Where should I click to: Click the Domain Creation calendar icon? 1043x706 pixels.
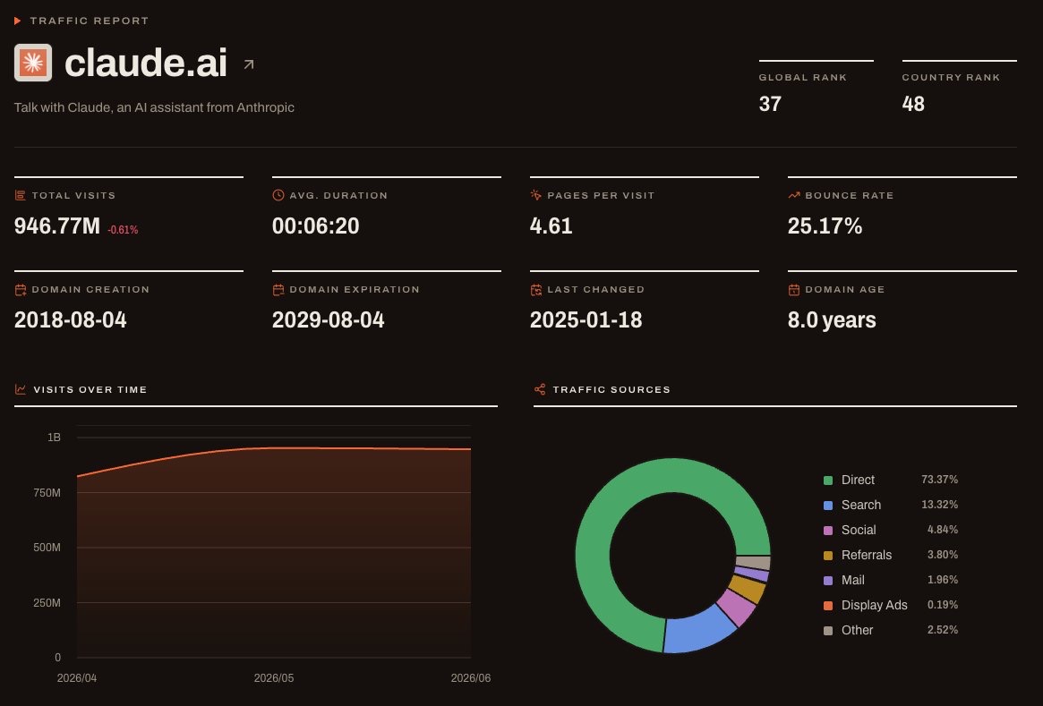(x=20, y=290)
